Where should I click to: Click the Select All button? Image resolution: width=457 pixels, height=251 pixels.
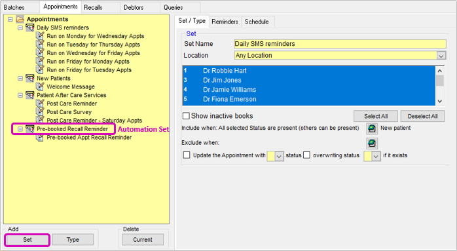click(x=376, y=116)
